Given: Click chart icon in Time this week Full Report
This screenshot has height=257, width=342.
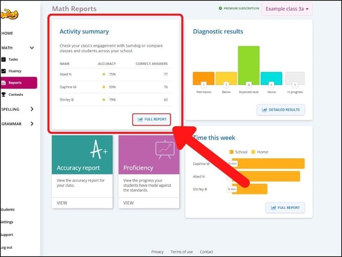Looking at the screenshot, I should [273, 208].
